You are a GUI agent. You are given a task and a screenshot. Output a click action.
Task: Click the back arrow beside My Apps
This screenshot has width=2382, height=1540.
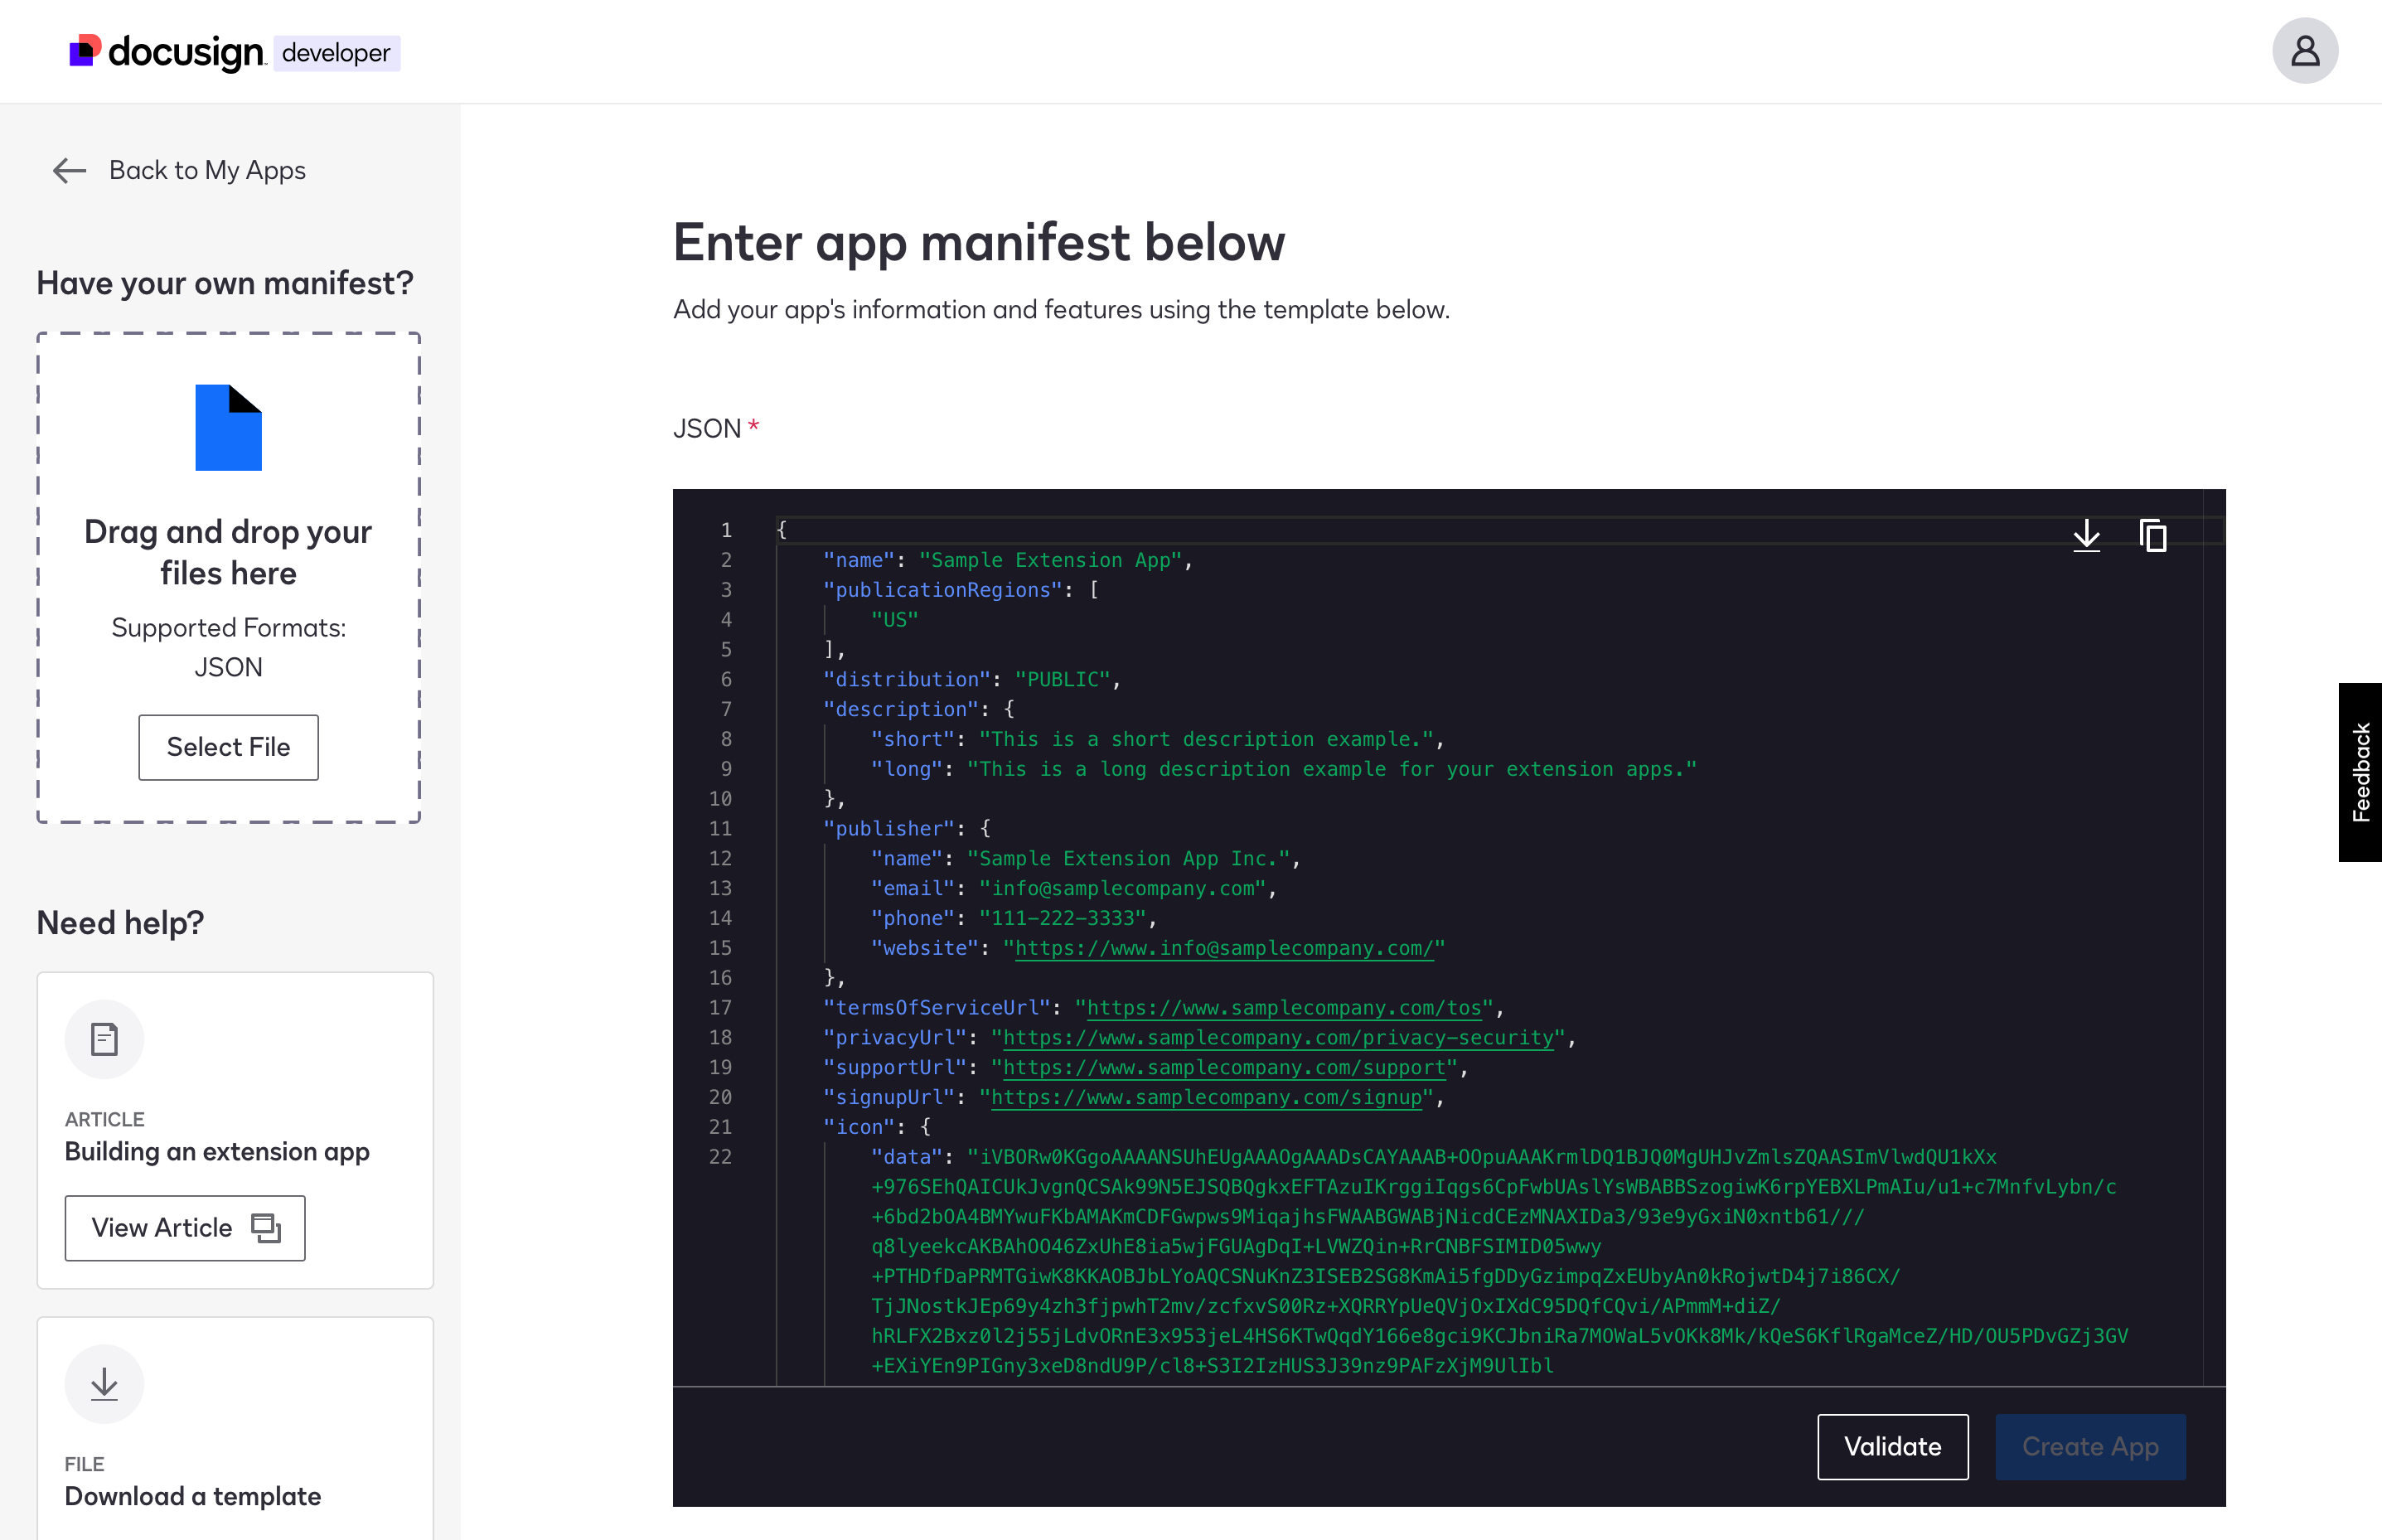click(x=68, y=170)
